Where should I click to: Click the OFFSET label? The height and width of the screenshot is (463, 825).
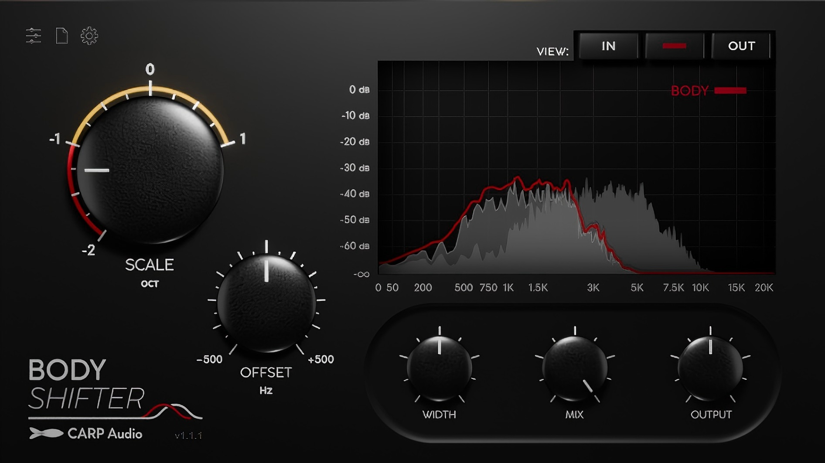point(266,372)
